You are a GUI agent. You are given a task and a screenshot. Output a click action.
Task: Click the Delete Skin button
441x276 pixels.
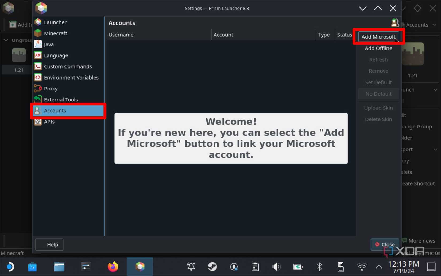tap(378, 119)
